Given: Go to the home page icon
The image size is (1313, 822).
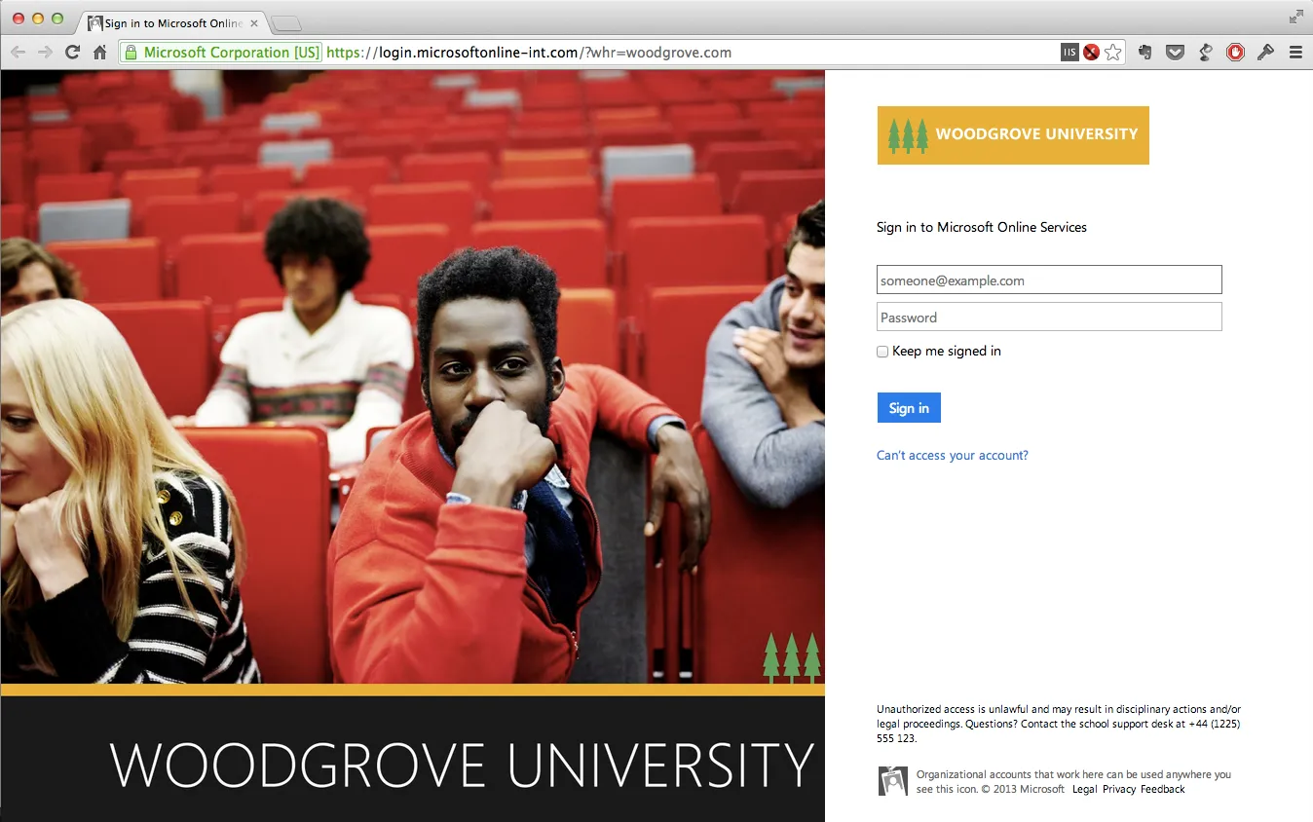Looking at the screenshot, I should pos(99,53).
